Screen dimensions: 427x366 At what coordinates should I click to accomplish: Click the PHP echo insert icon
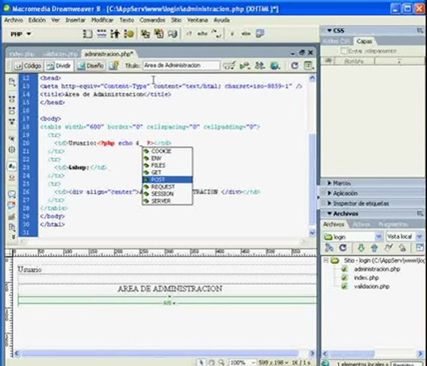coord(202,34)
